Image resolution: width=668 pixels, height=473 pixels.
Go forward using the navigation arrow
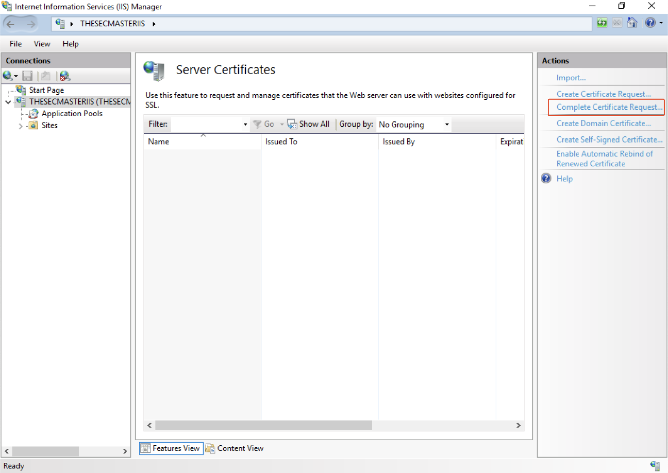coord(31,24)
